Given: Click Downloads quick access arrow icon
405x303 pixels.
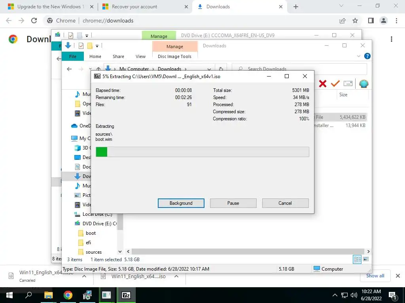Looking at the screenshot, I should point(68,46).
